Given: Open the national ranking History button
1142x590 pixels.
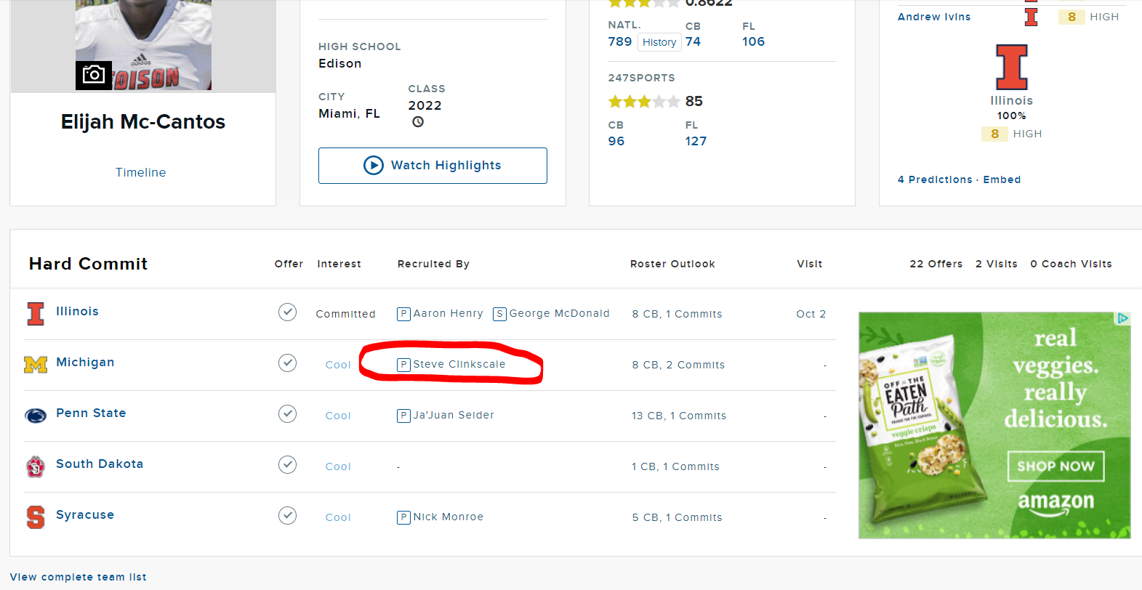Looking at the screenshot, I should (659, 42).
